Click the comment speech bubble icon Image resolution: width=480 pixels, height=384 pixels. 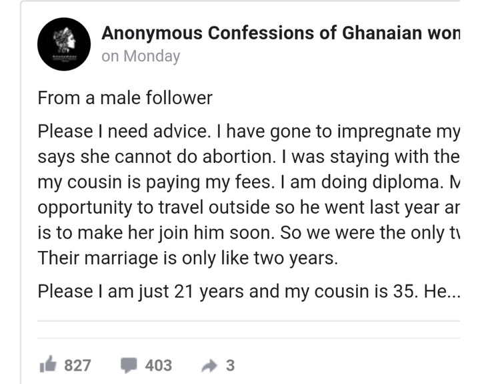129,365
